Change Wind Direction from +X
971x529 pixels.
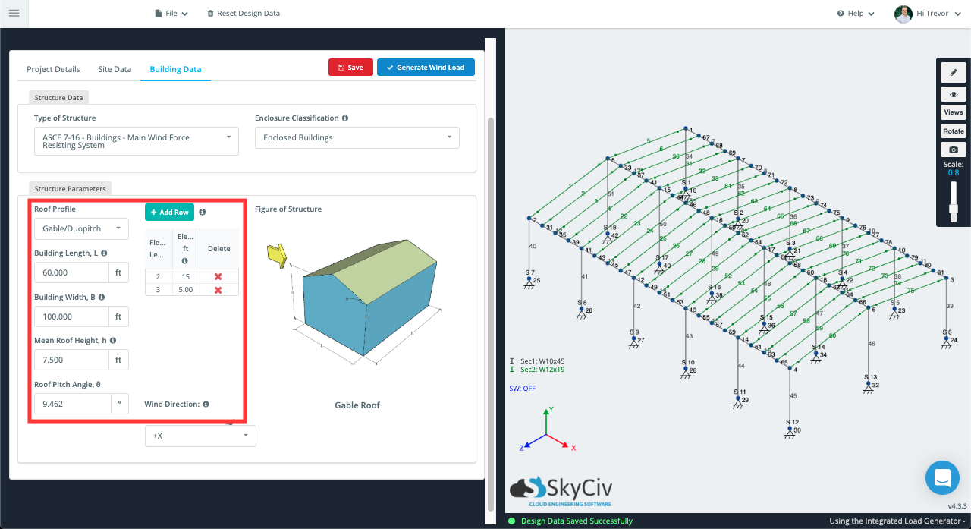[200, 436]
